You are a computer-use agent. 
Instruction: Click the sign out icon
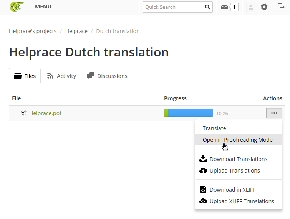pos(281,7)
